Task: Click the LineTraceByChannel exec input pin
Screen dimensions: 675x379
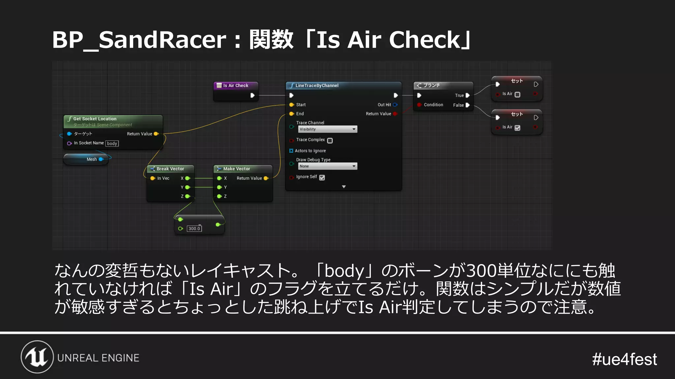Action: [291, 95]
